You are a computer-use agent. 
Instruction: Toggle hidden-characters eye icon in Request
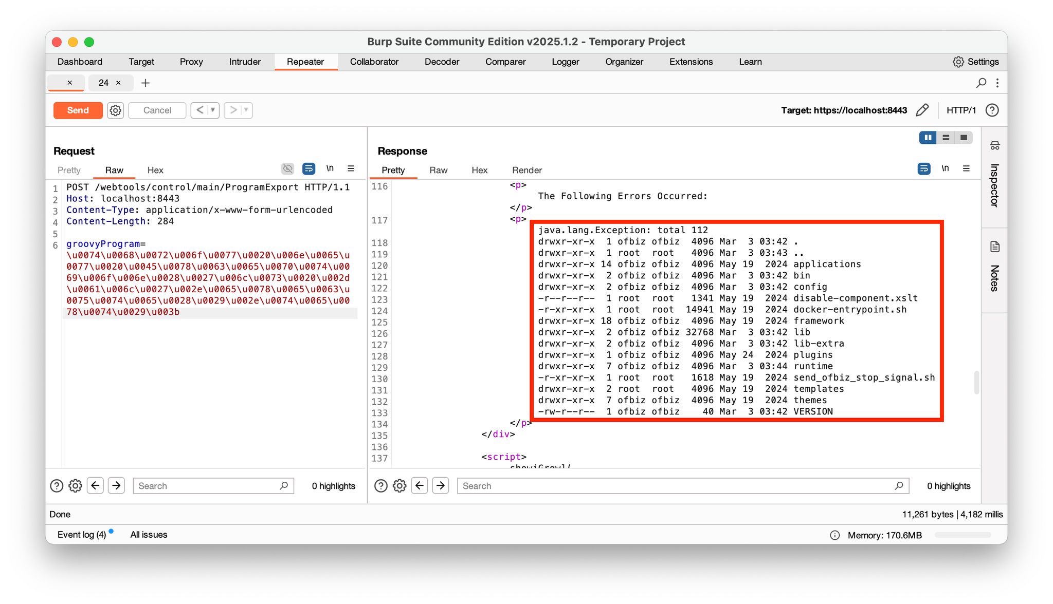[287, 168]
